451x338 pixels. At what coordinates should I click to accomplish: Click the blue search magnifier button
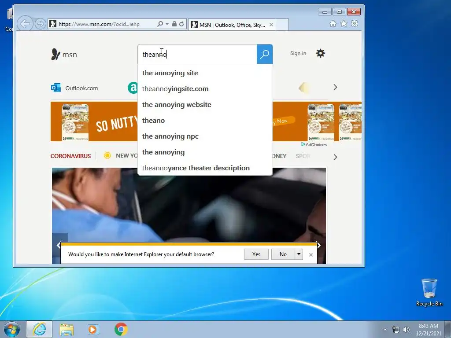click(265, 54)
